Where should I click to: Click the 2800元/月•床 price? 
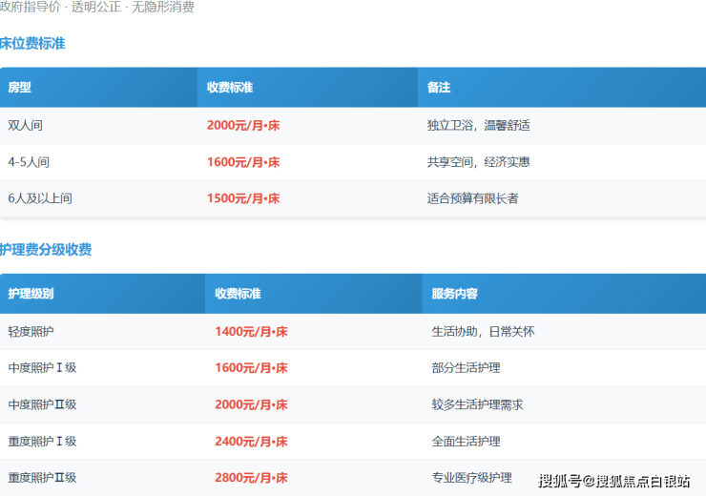click(x=251, y=478)
